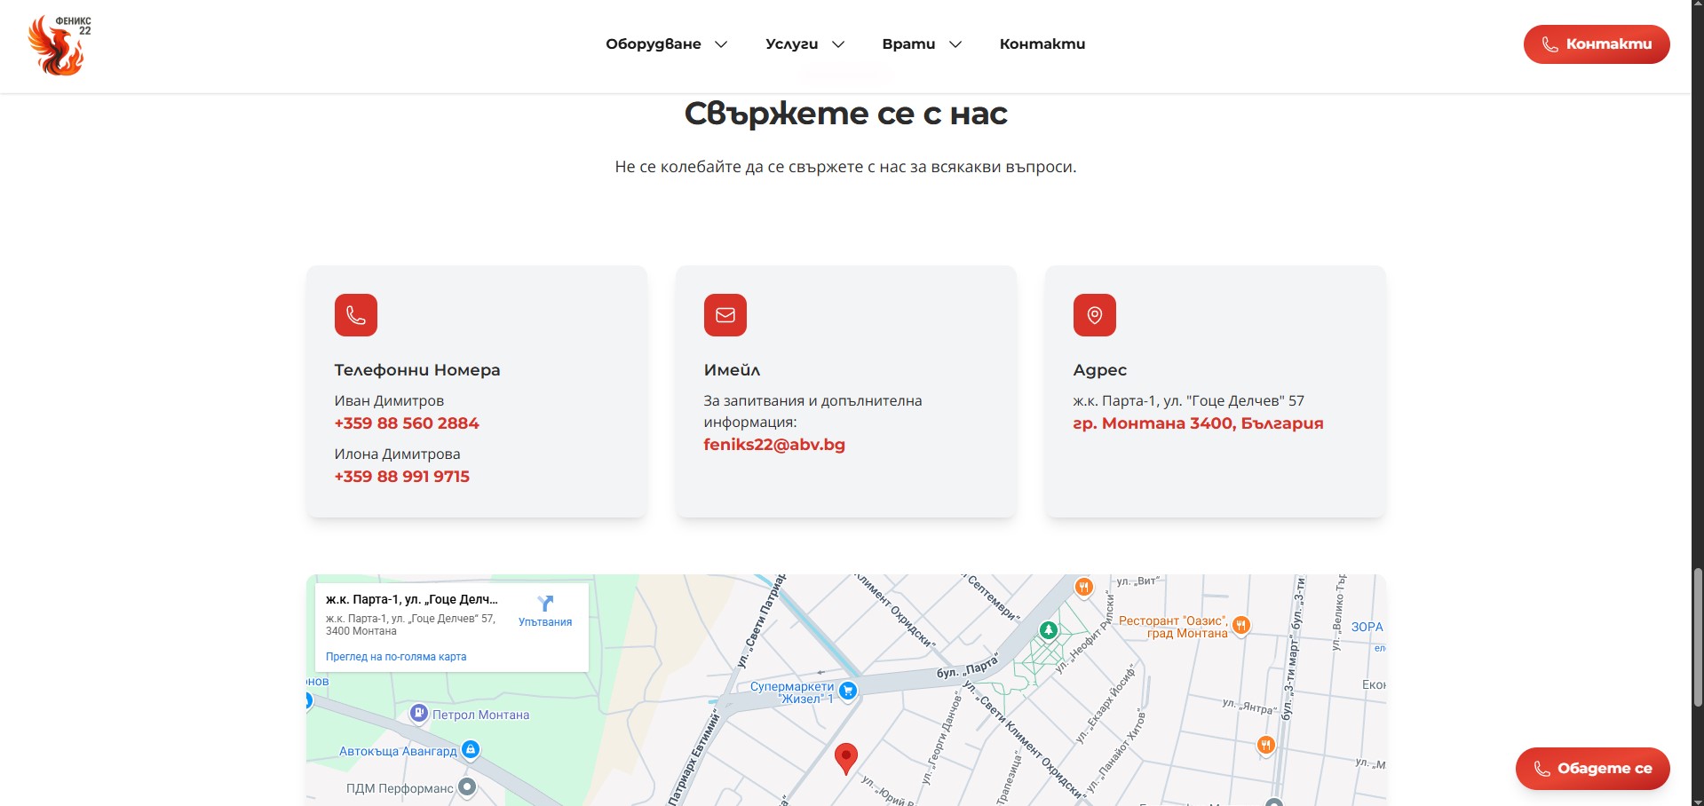1704x806 pixels.
Task: Click the Супермаркети Жизел-1 store marker
Action: 849,691
